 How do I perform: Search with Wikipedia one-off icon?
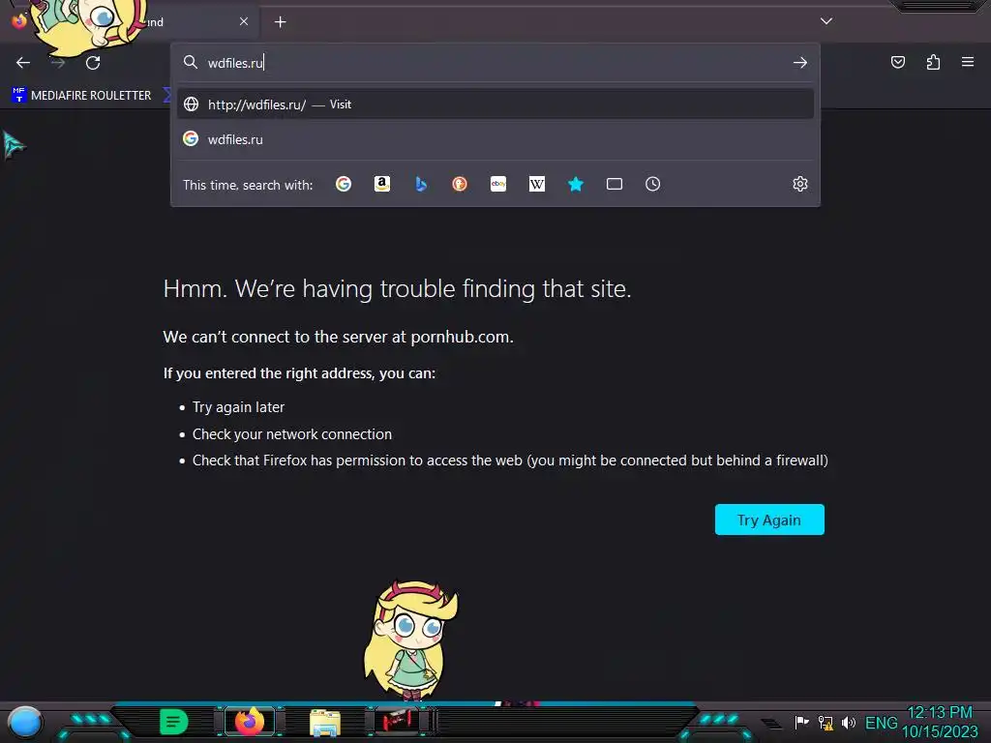click(x=536, y=184)
